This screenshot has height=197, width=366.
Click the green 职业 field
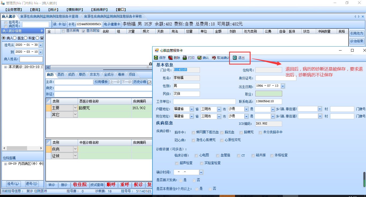268,94
